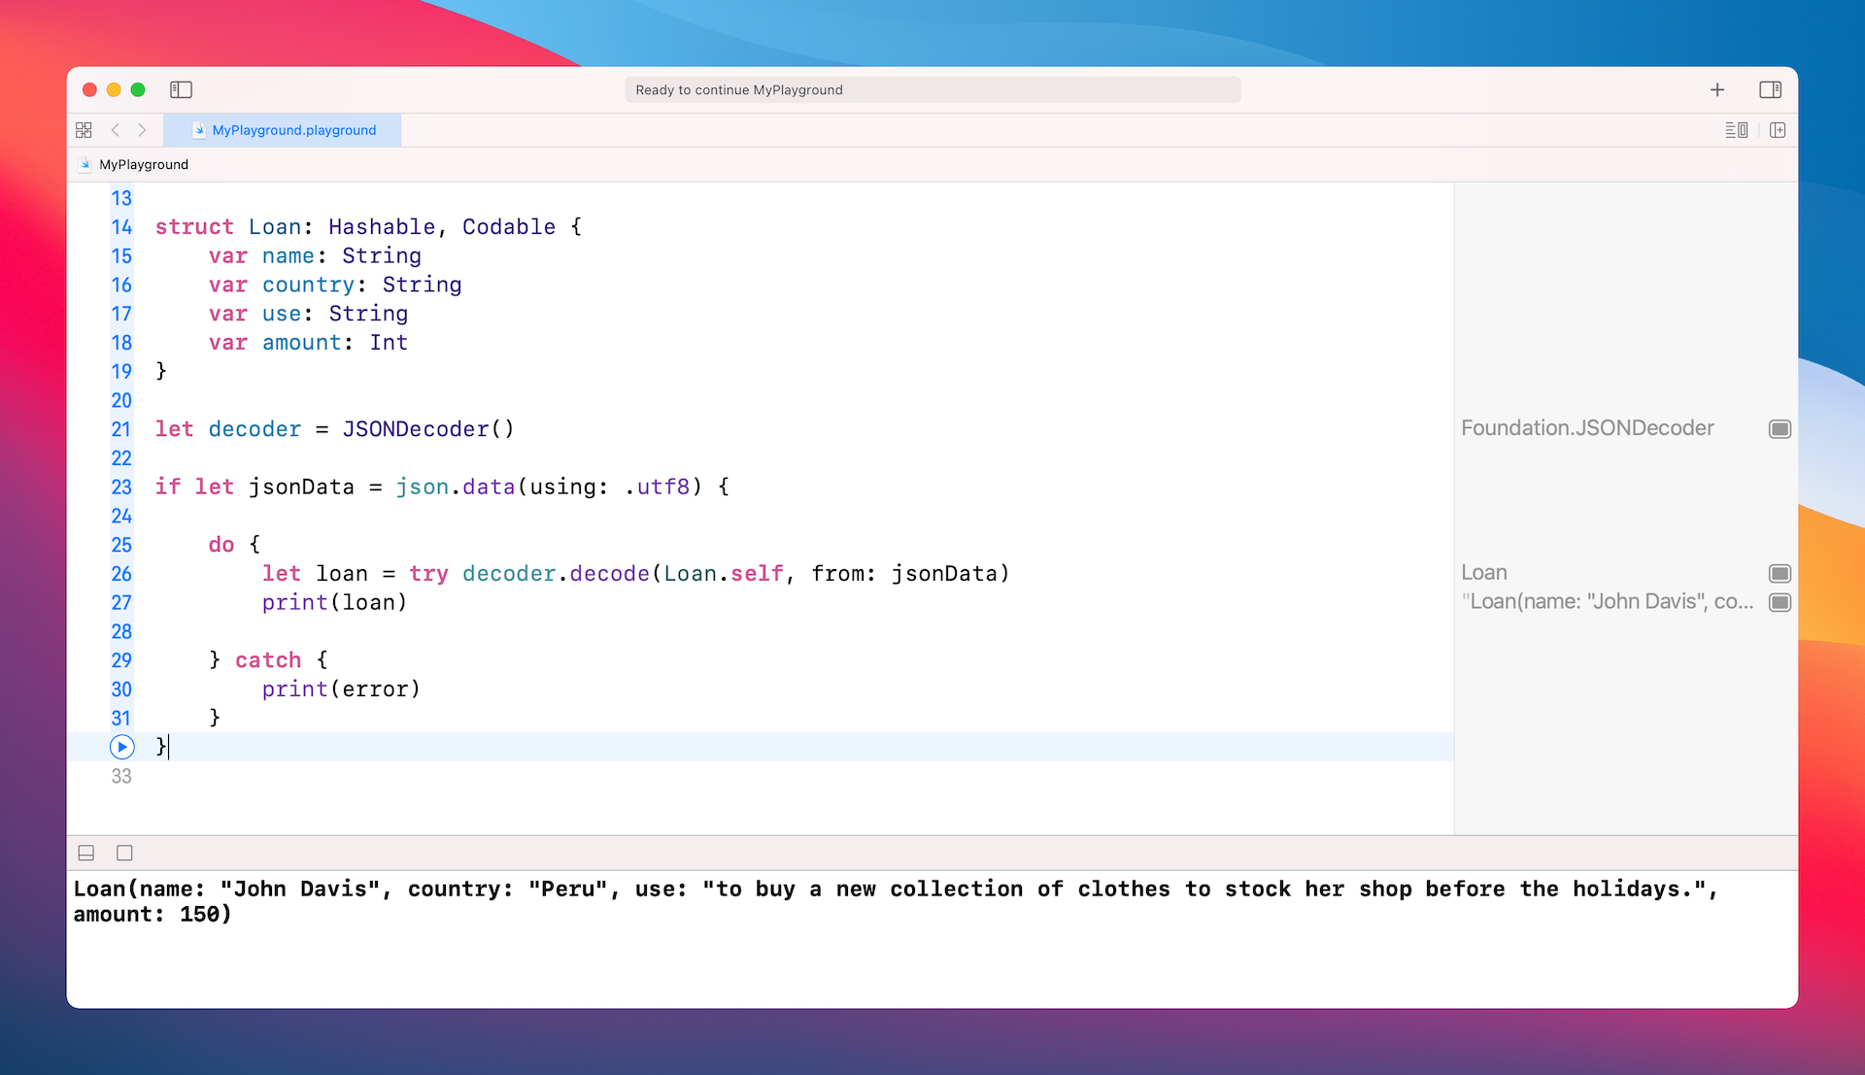Toggle the inspector panel button
This screenshot has width=1865, height=1075.
click(x=1770, y=89)
